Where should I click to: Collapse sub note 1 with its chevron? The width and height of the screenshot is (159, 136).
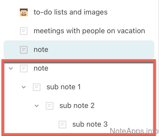[x=24, y=87]
